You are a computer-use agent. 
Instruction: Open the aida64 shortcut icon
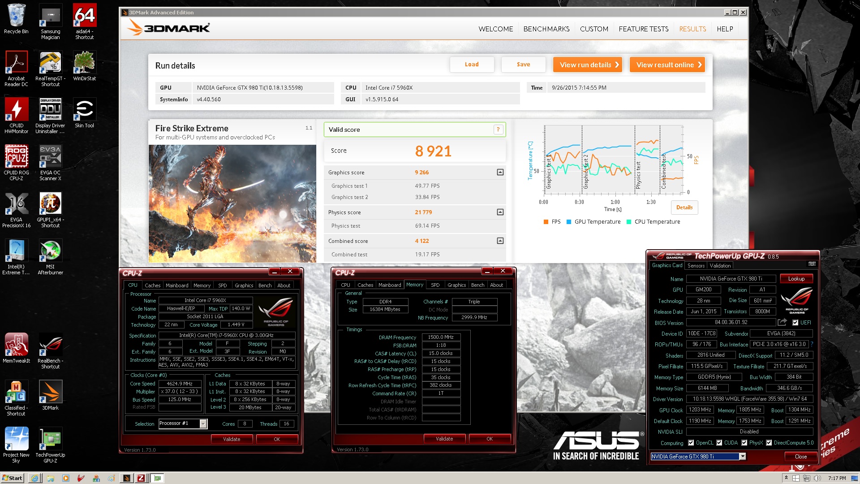tap(84, 22)
